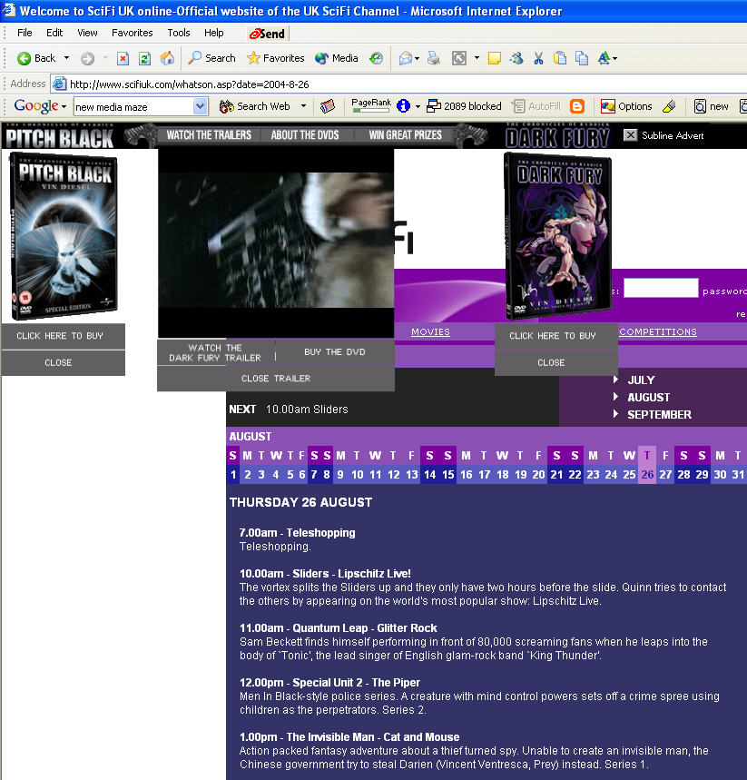The height and width of the screenshot is (780, 747).
Task: Open the Favorites menu
Action: pos(132,33)
